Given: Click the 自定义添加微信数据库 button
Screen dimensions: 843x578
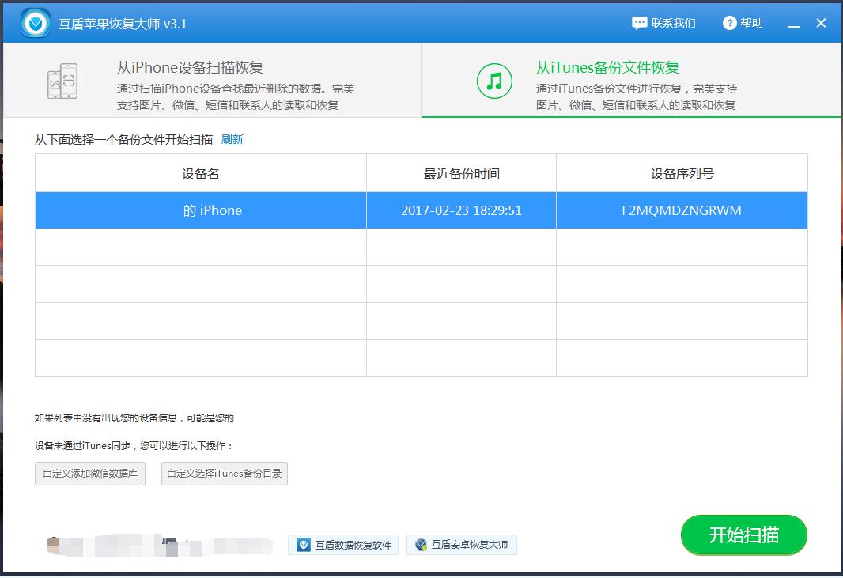Looking at the screenshot, I should (x=89, y=474).
